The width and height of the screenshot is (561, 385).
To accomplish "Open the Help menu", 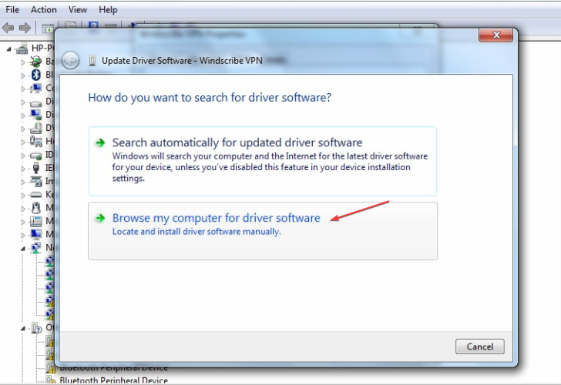I will coord(108,10).
